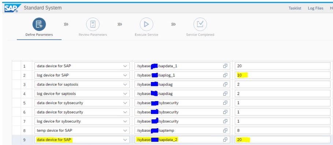Edit size field of row 9 with 20
This screenshot has width=333, height=145.
pos(282,140)
